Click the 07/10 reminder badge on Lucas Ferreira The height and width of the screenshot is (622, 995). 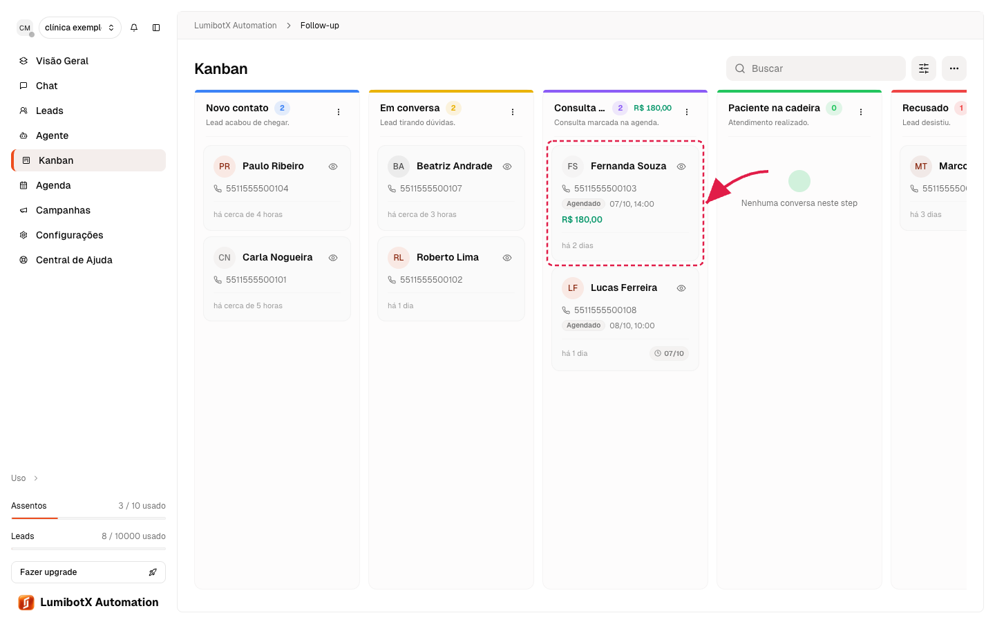pyautogui.click(x=670, y=353)
